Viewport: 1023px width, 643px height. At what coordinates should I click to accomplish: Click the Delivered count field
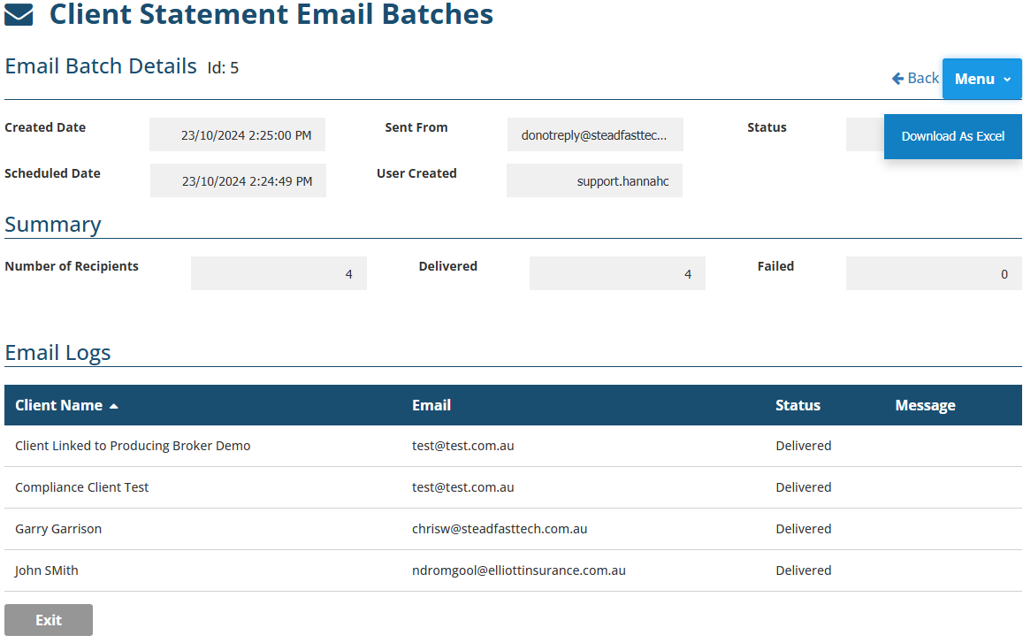(x=617, y=274)
